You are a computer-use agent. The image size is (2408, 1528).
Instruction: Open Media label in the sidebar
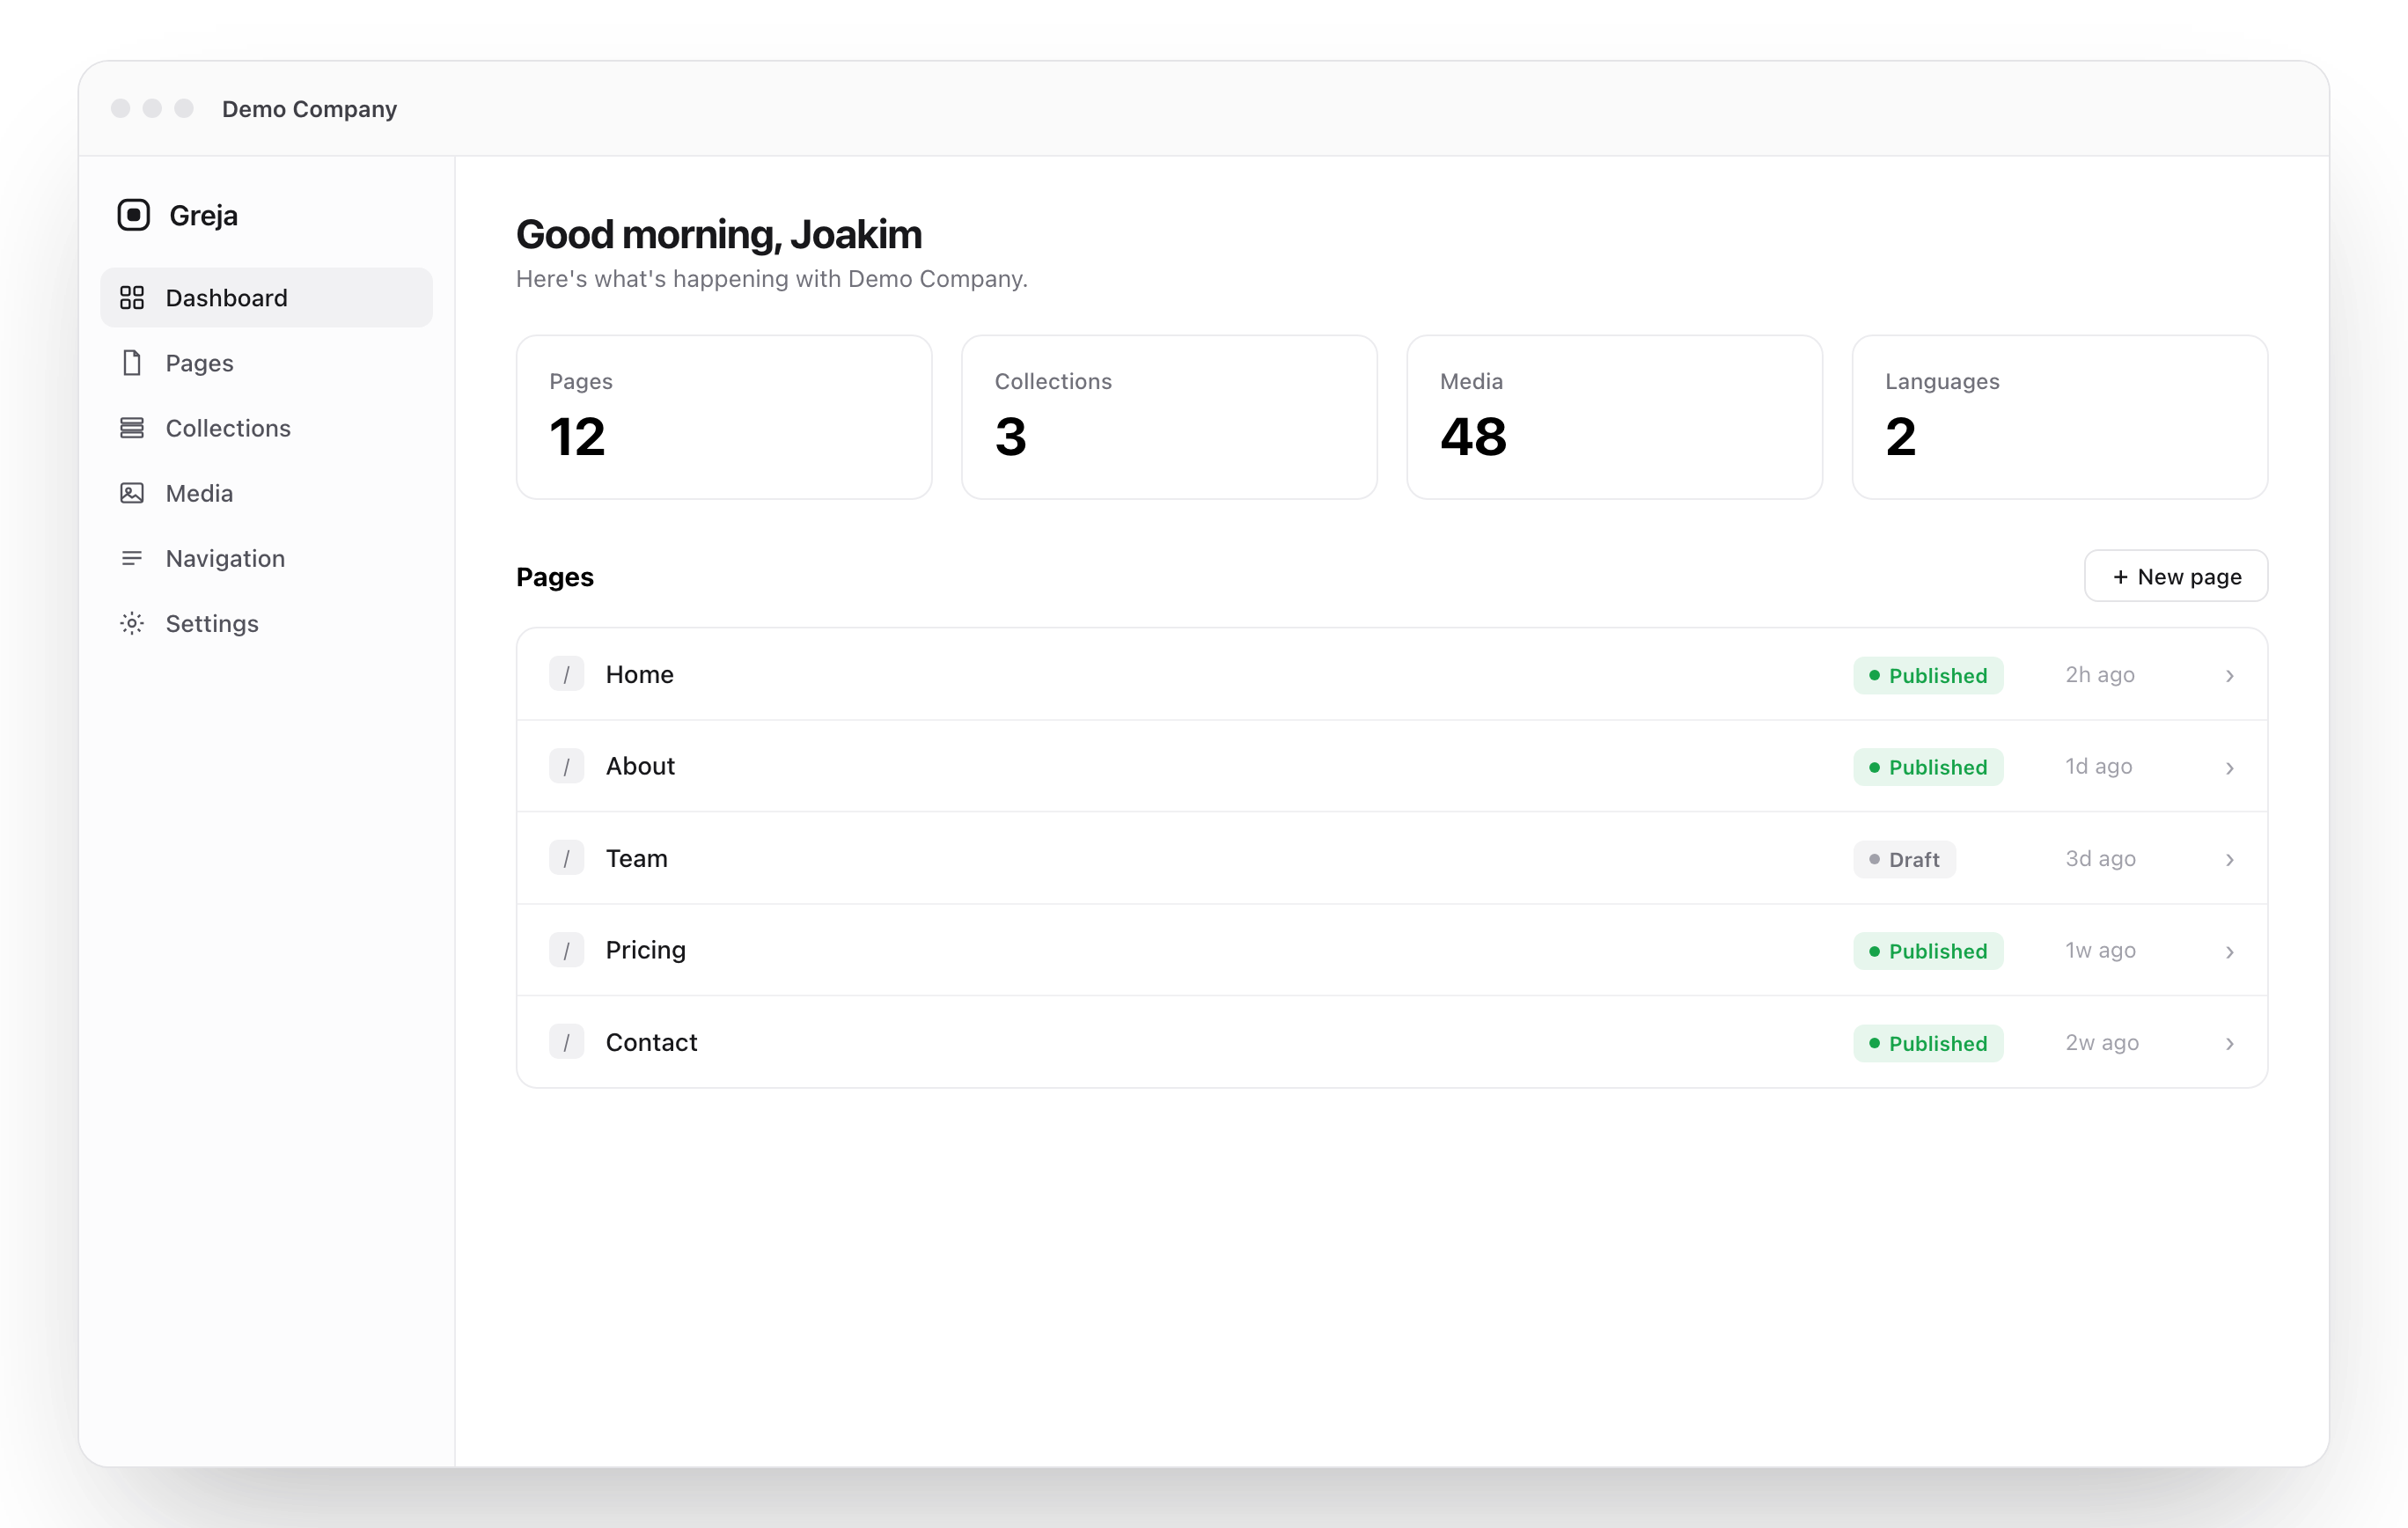[x=199, y=493]
